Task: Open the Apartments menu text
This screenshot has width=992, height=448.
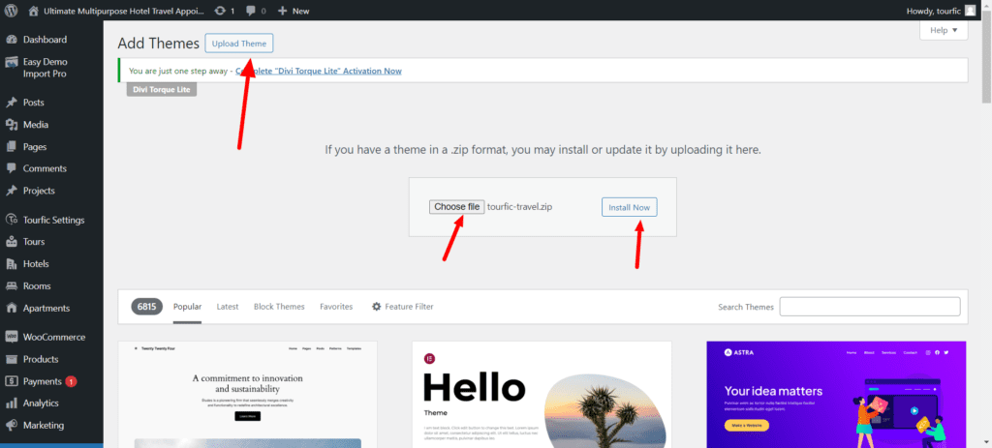Action: pyautogui.click(x=46, y=309)
